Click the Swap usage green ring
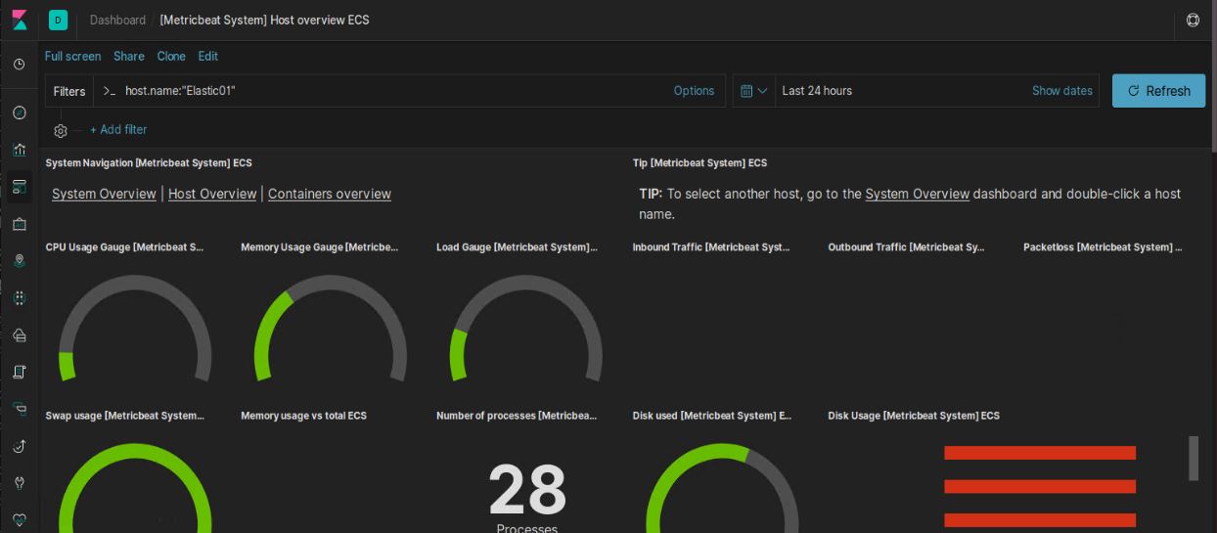Viewport: 1217px width, 533px height. [135, 451]
